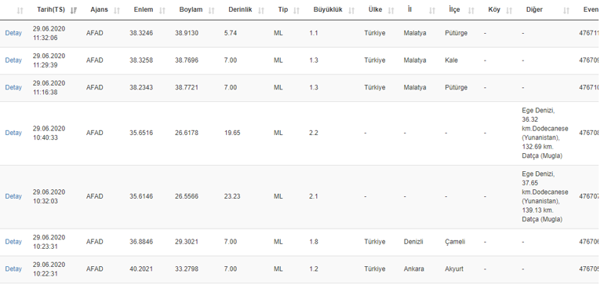
Task: Click sort arrows beside Köy header
Action: 509,10
